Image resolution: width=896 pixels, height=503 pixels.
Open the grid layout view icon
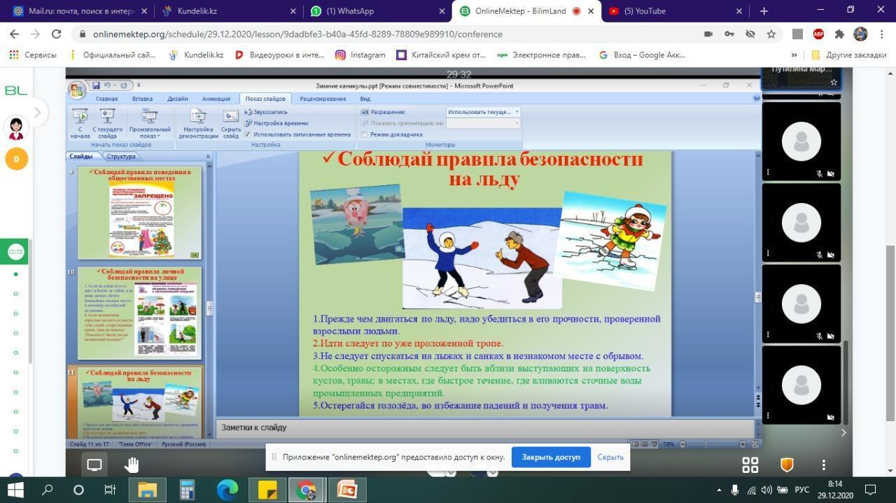click(x=750, y=465)
